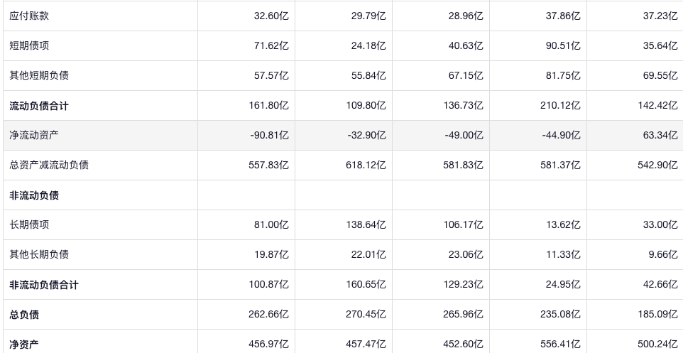
Task: Select the 短期债项 row label
Action: pyautogui.click(x=29, y=45)
